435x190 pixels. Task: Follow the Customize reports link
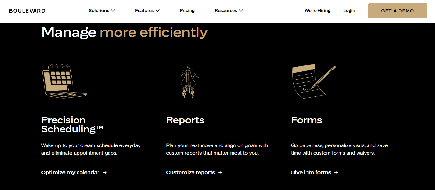[194, 173]
